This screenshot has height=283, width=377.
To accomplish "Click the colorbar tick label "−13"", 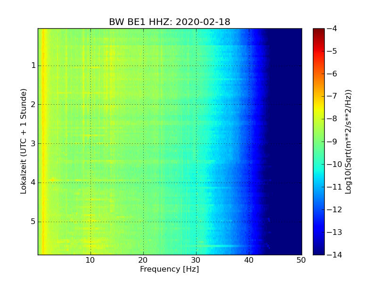I will (335, 232).
